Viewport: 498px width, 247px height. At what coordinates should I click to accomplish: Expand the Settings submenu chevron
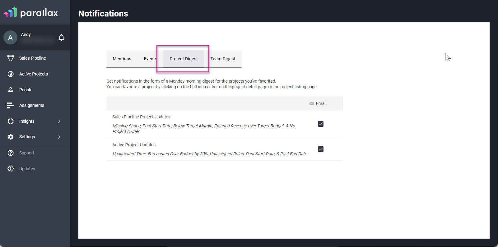pyautogui.click(x=59, y=137)
